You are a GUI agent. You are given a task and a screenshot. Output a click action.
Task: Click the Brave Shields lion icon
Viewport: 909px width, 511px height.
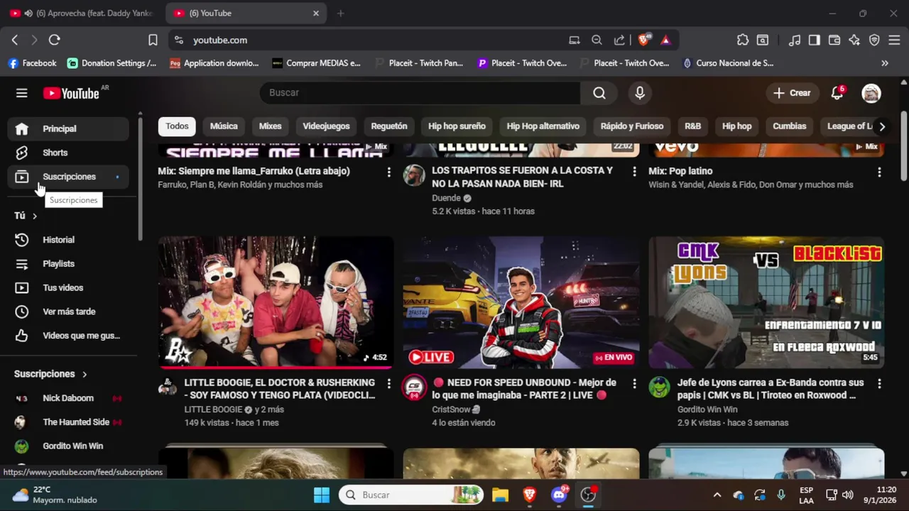click(644, 40)
